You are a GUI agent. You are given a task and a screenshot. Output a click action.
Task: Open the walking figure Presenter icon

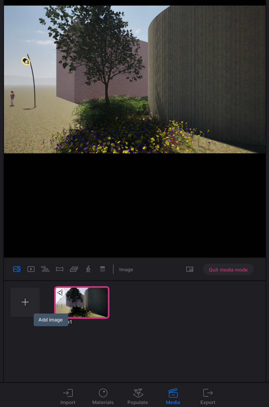tap(88, 269)
